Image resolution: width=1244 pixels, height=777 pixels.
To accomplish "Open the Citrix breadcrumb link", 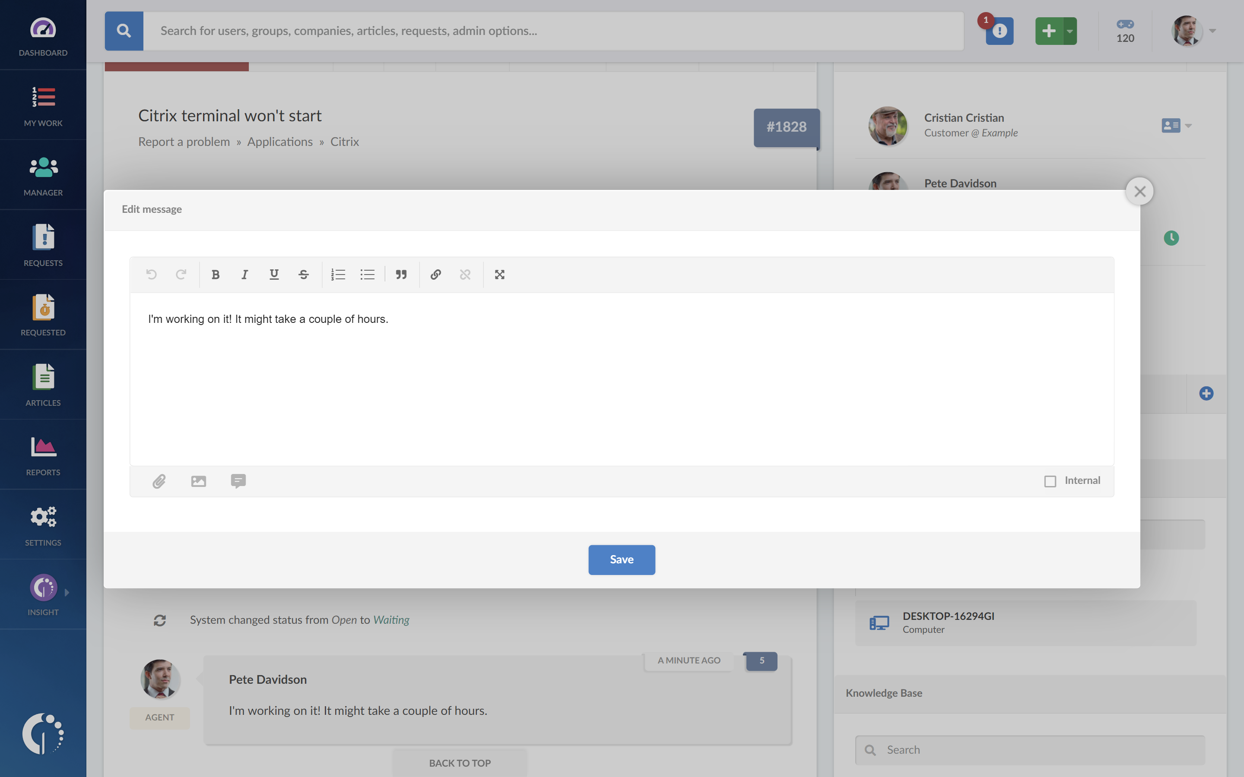I will [x=344, y=142].
